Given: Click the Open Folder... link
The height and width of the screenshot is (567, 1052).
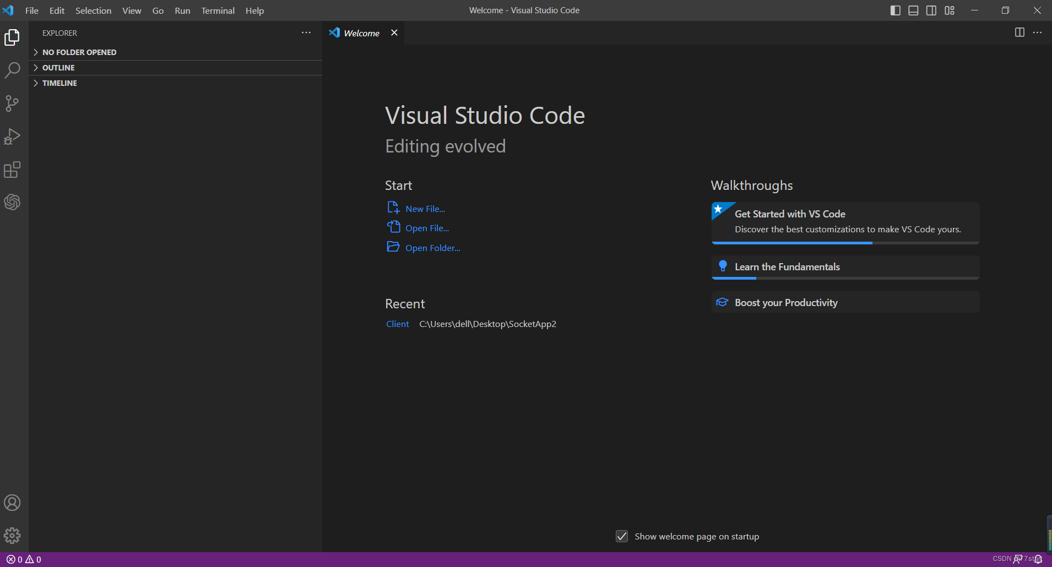Looking at the screenshot, I should click(x=433, y=248).
